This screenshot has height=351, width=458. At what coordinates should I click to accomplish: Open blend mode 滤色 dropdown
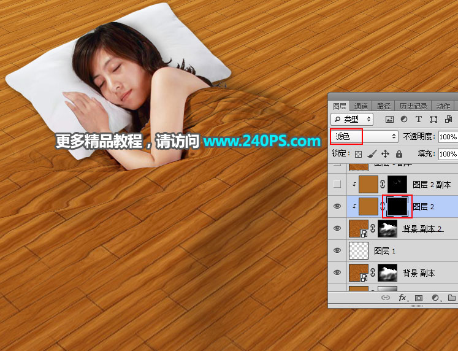[x=364, y=136]
